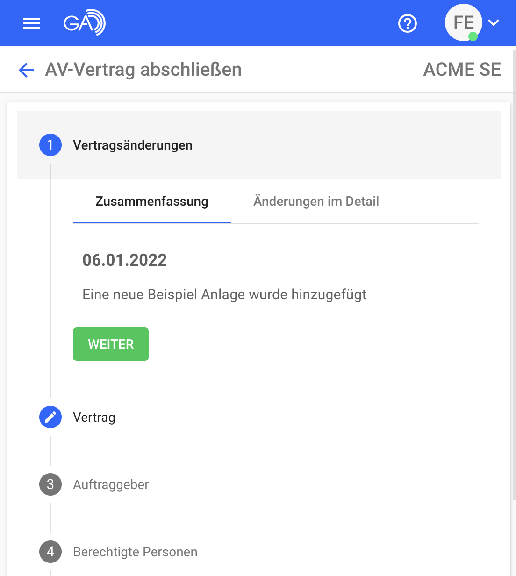Click the WEITER button

pos(111,344)
